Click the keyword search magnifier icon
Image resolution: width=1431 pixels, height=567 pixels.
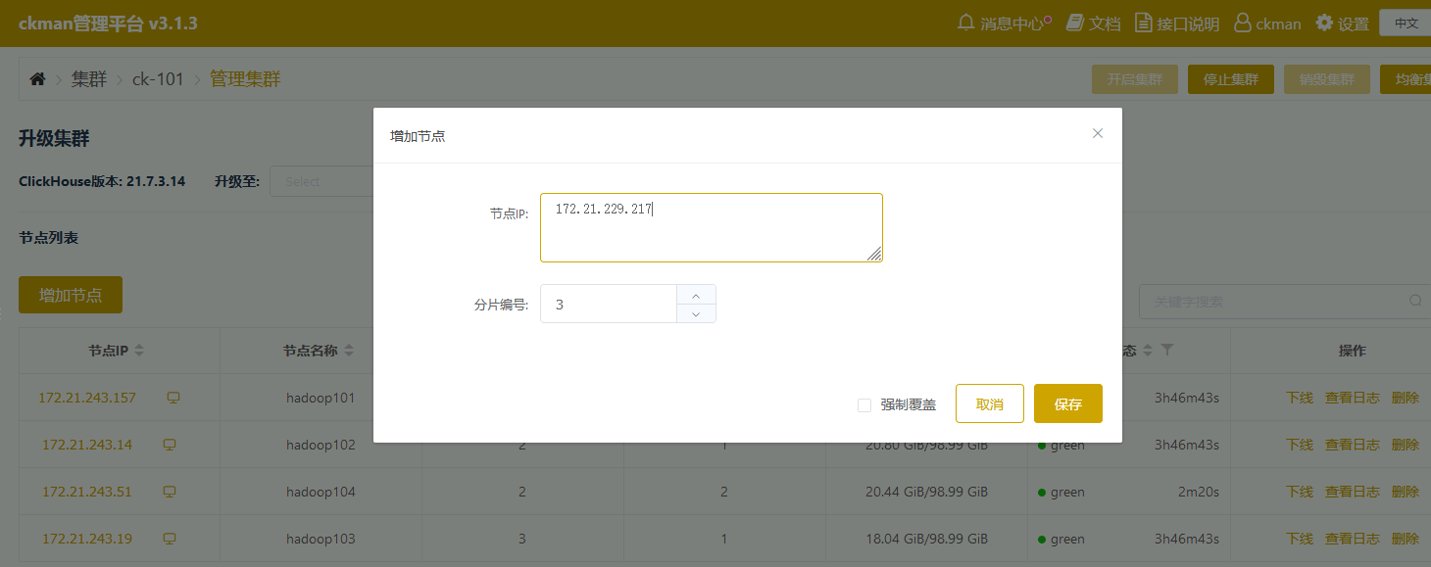point(1414,301)
